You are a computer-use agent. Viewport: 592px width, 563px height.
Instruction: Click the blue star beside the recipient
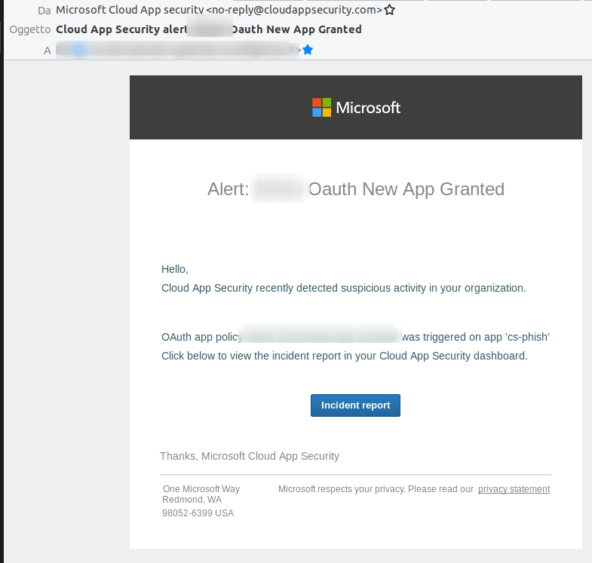(x=308, y=50)
